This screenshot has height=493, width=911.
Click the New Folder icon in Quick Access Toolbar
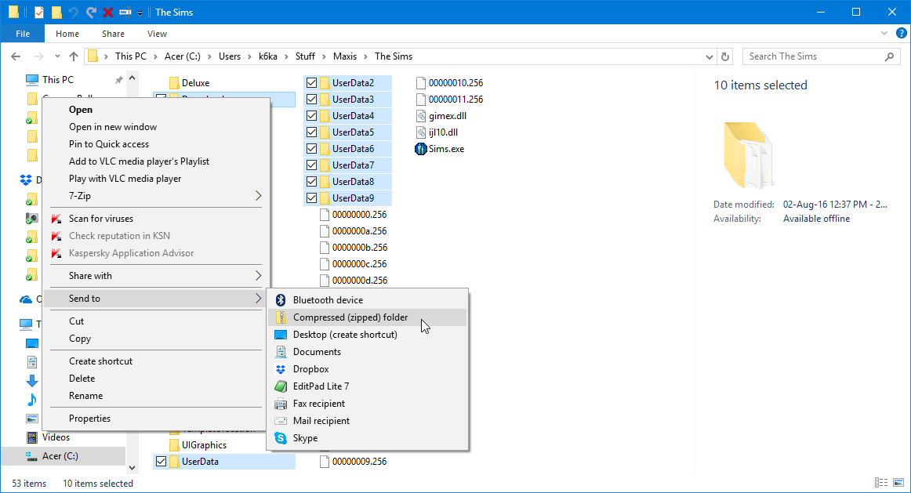tap(56, 13)
